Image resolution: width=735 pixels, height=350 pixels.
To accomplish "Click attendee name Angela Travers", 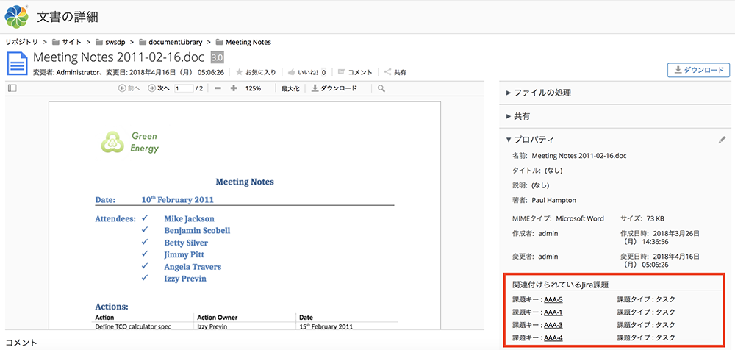I will [x=193, y=267].
